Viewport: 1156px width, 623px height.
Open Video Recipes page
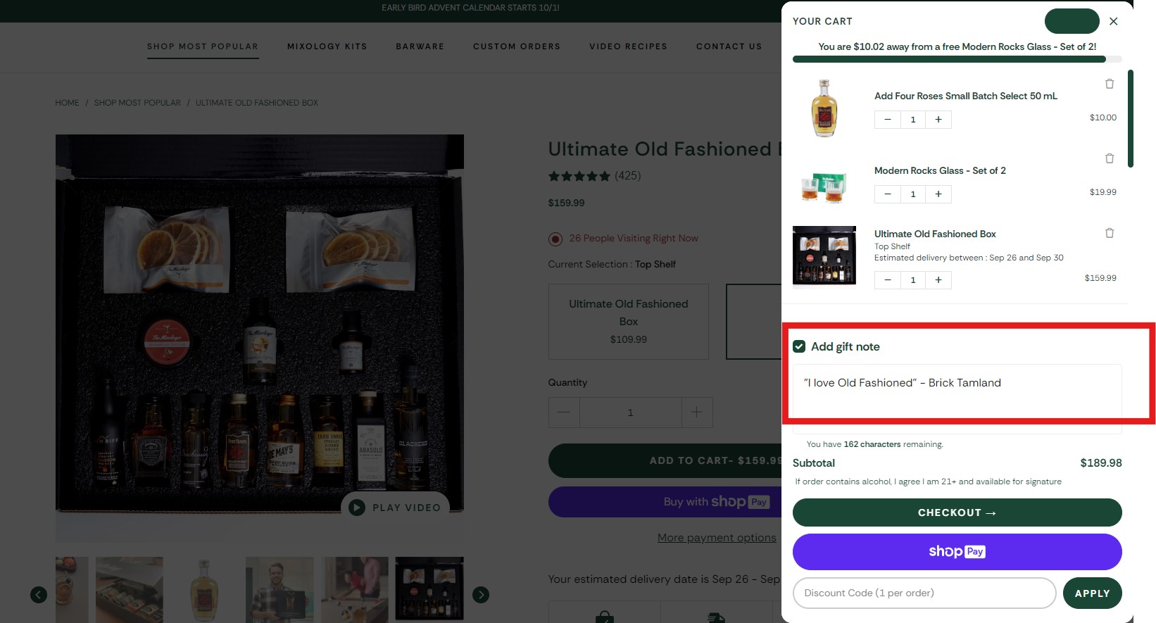[628, 46]
